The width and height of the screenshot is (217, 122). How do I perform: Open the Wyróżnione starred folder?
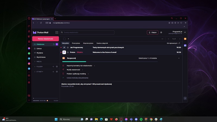point(41,57)
